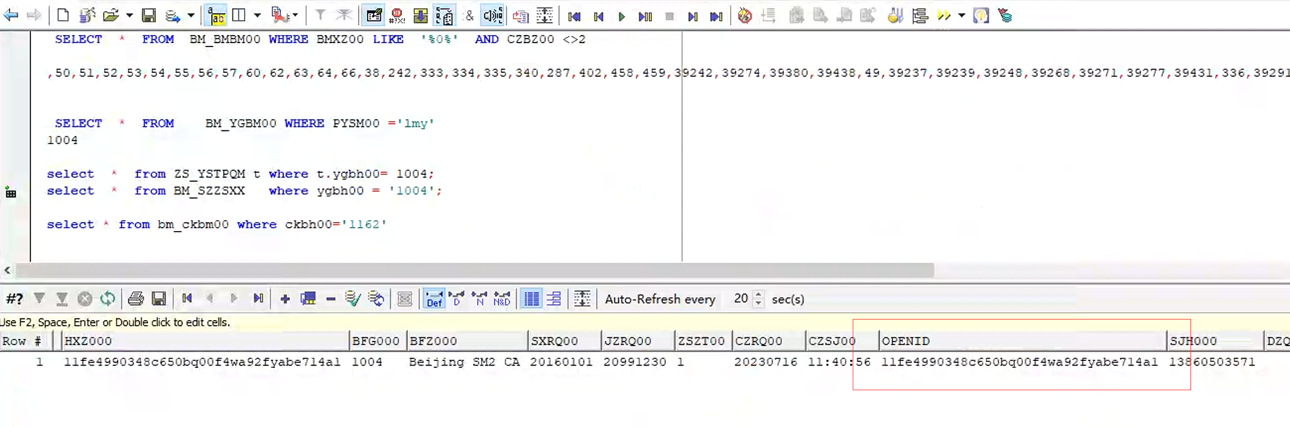This screenshot has height=427, width=1290.
Task: Sort by the HXZ000 column header
Action: [205, 341]
